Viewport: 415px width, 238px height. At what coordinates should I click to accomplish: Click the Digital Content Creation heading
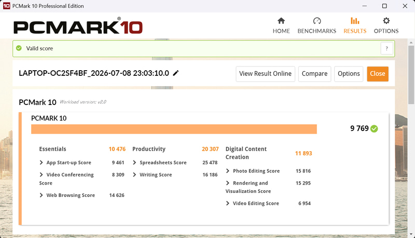[x=246, y=153]
